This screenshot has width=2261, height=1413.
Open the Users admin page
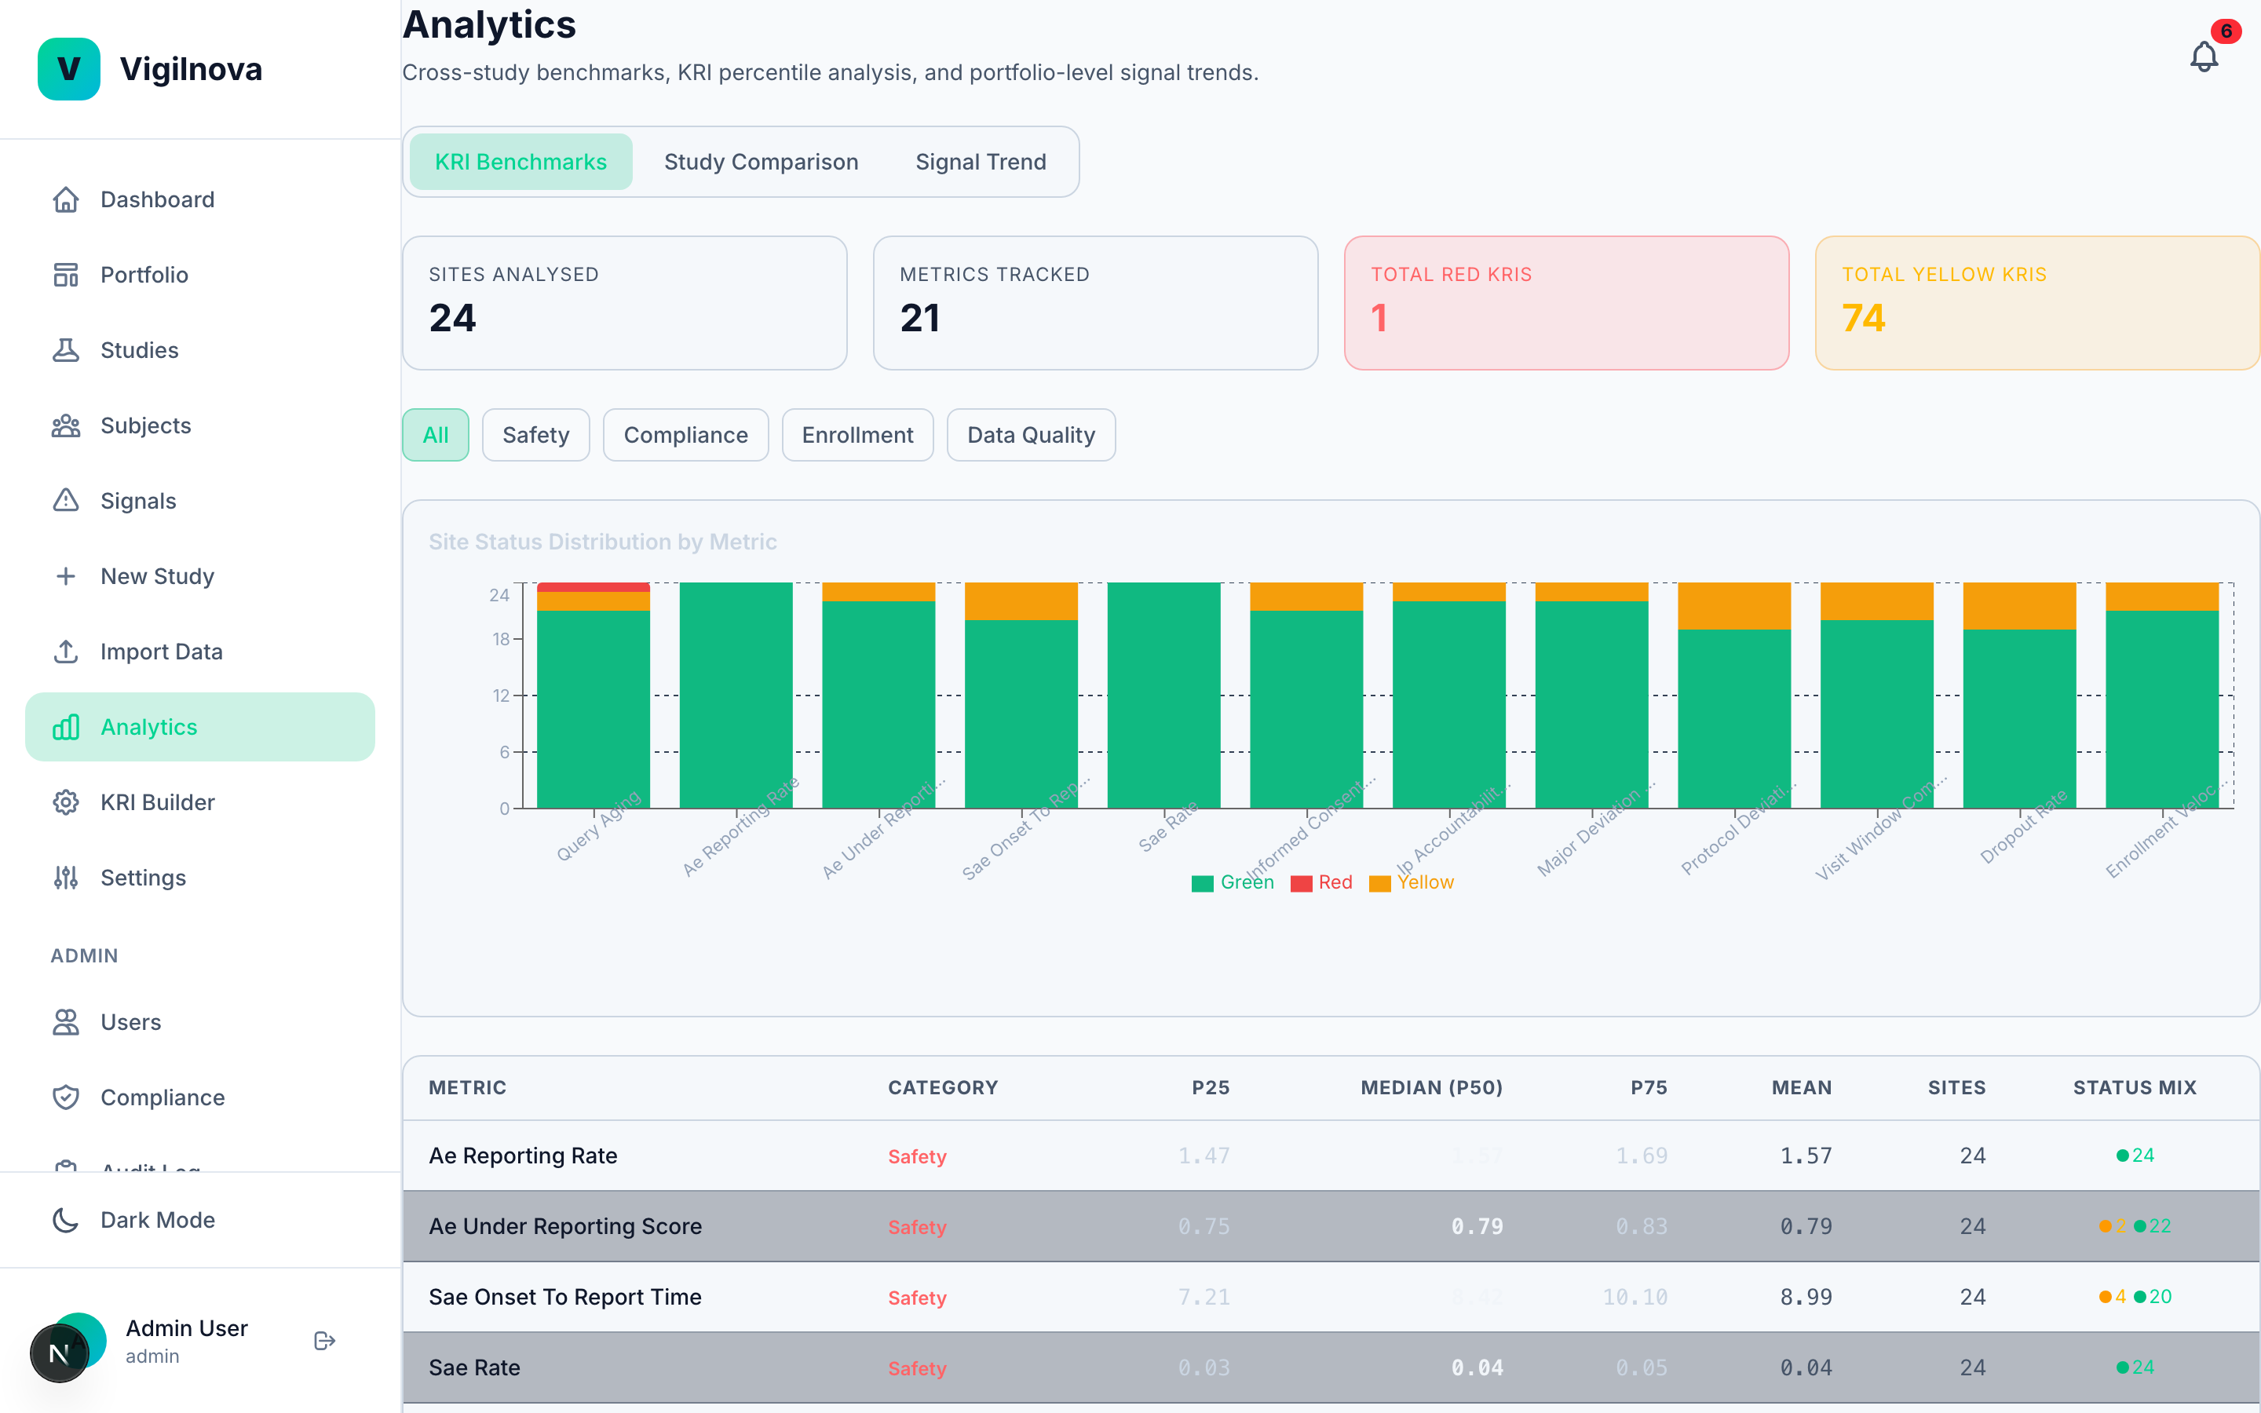pos(130,1021)
